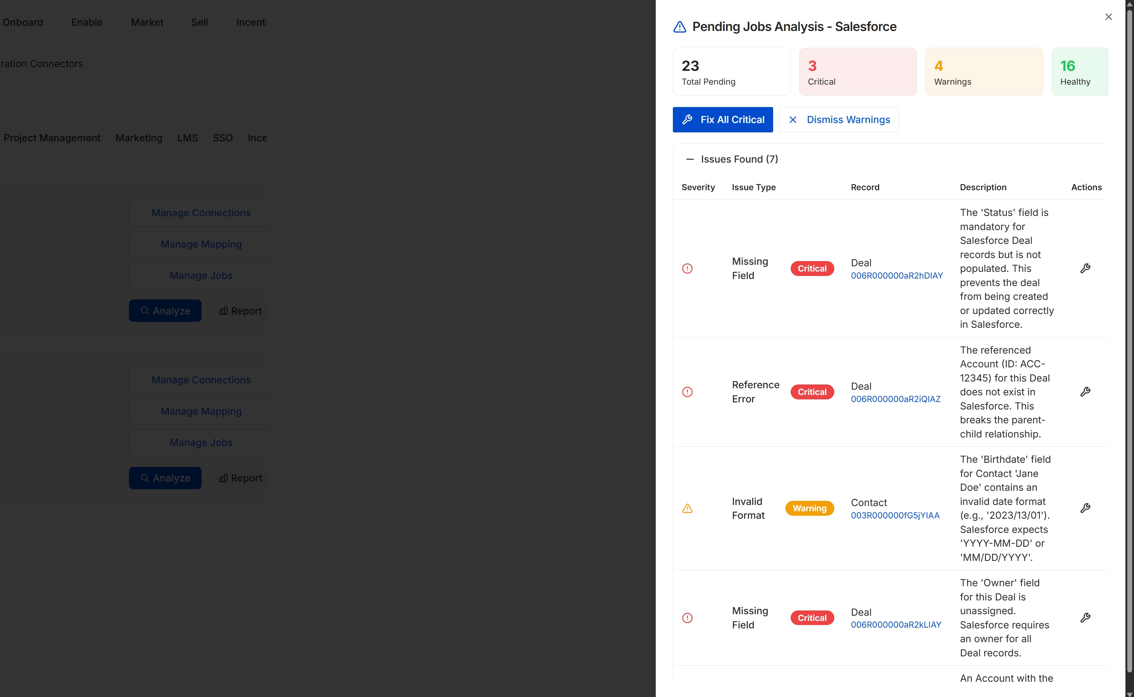The height and width of the screenshot is (697, 1134).
Task: Click the first Manage Jobs button
Action: [198, 276]
